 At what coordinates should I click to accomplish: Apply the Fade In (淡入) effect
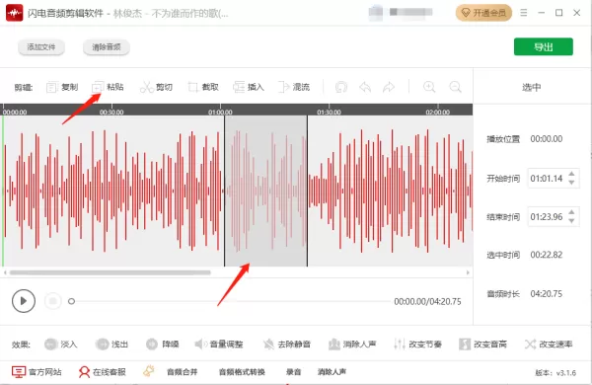tap(61, 345)
